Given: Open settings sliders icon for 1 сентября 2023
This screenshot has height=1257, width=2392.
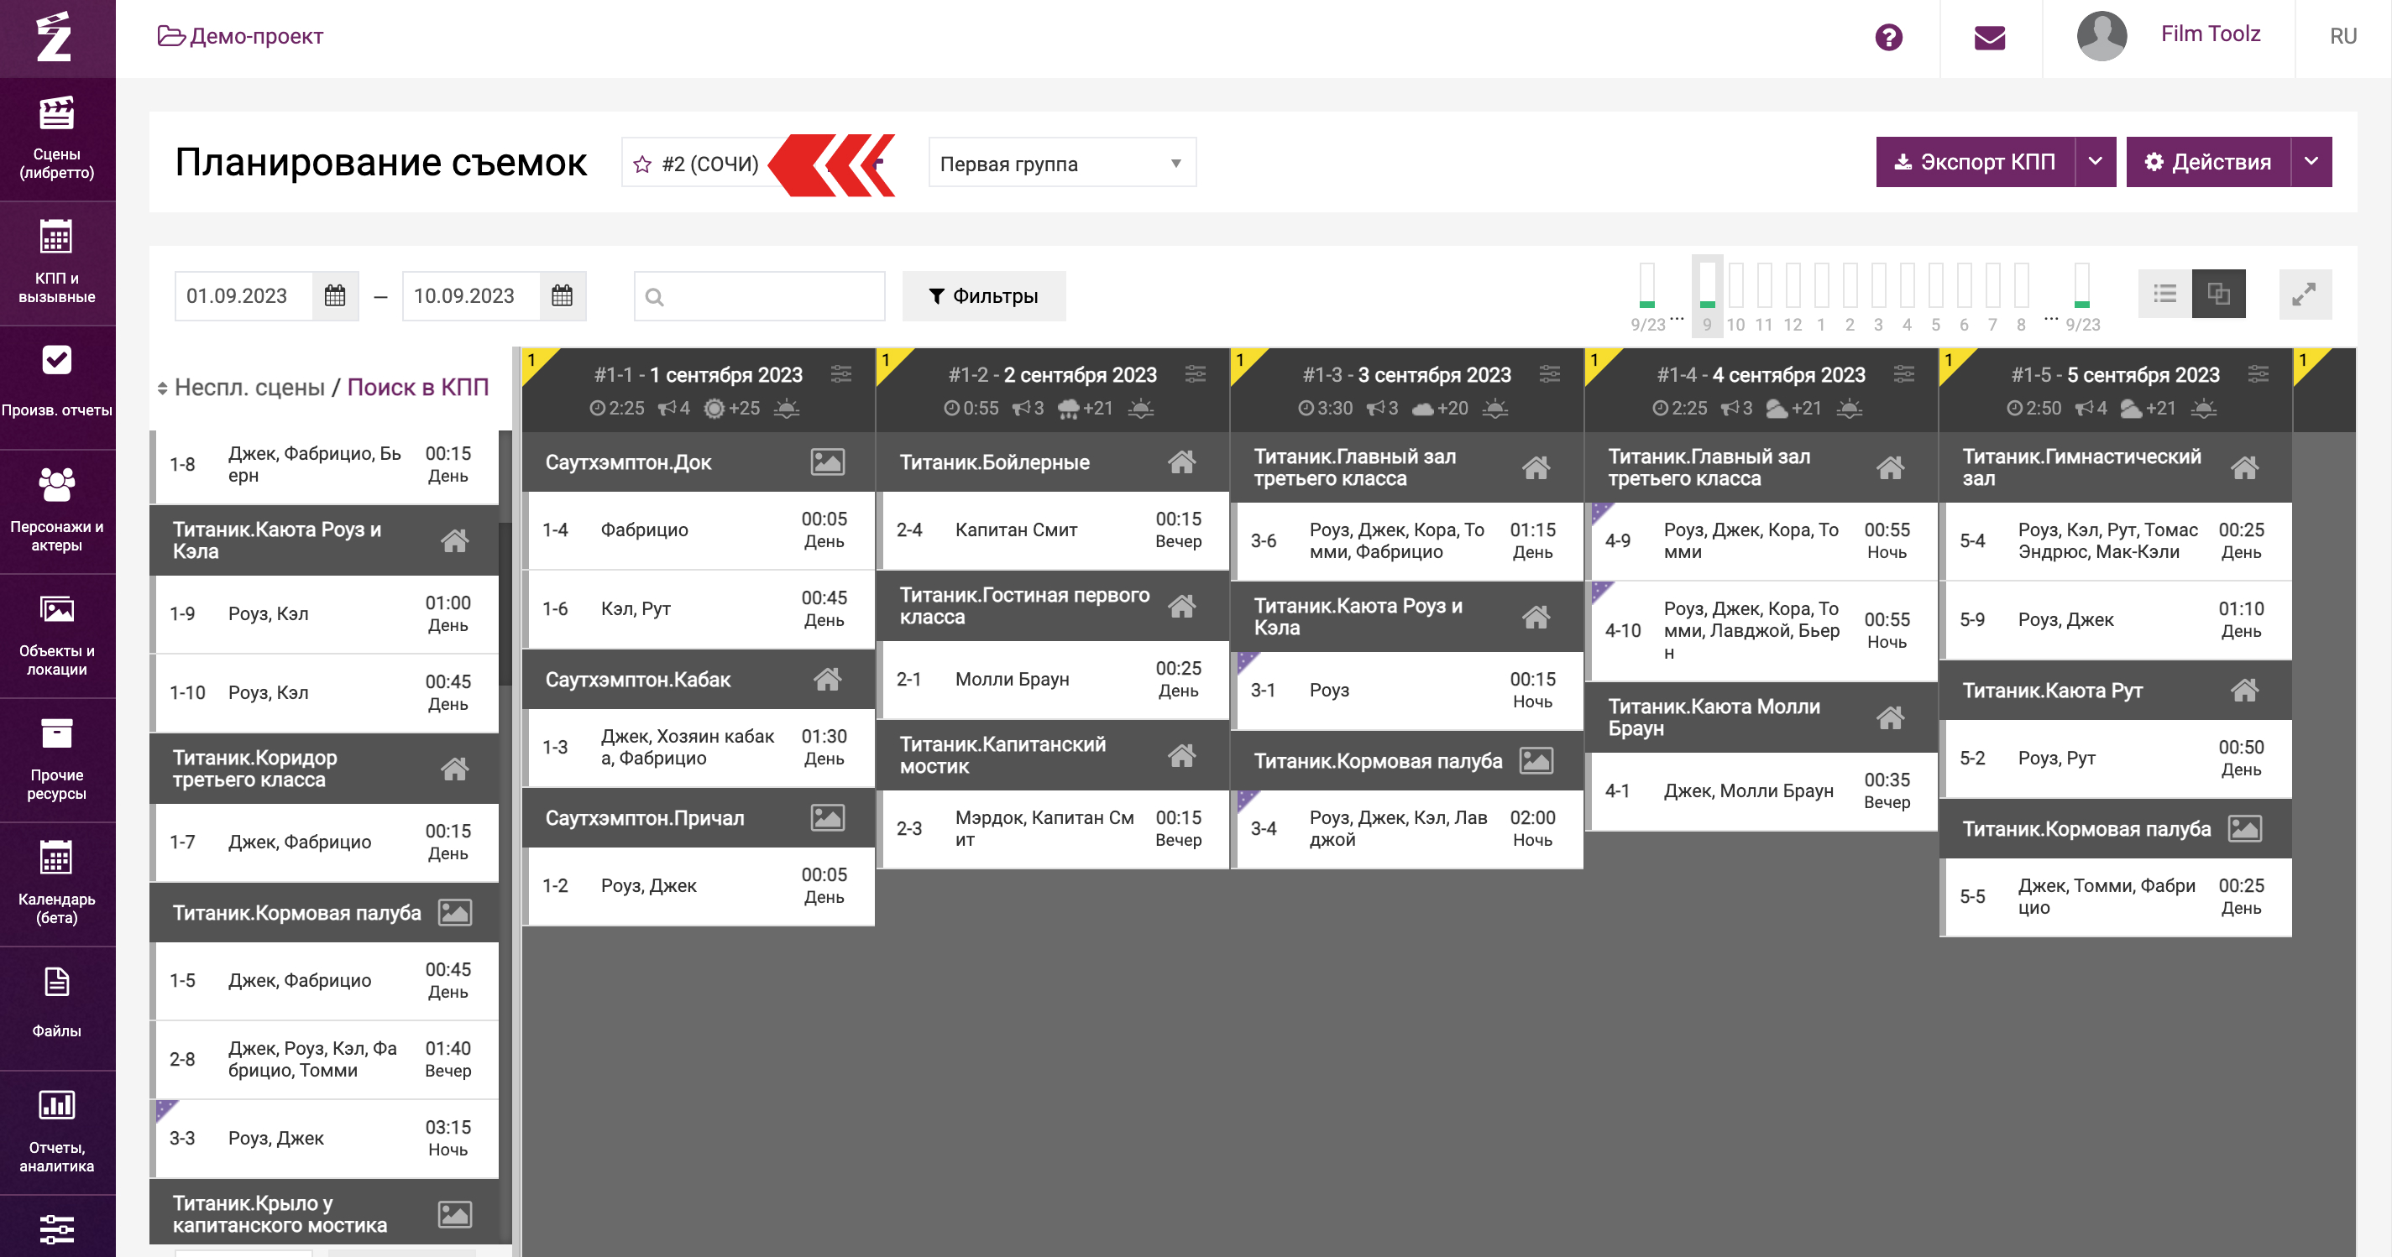Looking at the screenshot, I should pos(841,374).
